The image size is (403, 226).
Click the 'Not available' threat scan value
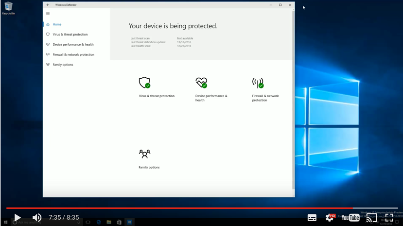185,38
